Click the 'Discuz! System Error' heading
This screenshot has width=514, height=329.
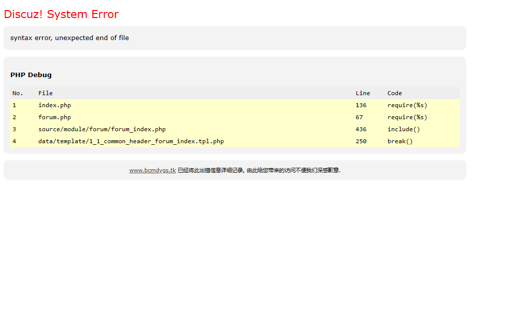click(61, 14)
